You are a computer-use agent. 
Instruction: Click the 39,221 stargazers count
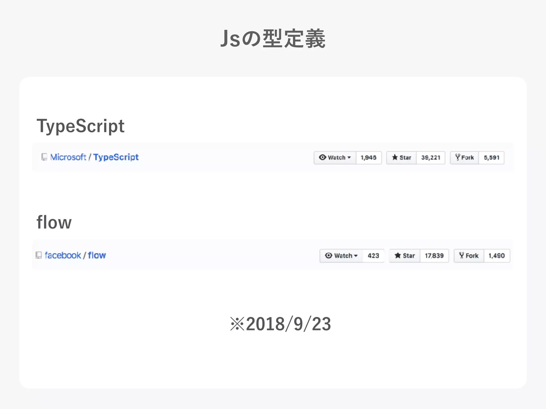click(431, 158)
